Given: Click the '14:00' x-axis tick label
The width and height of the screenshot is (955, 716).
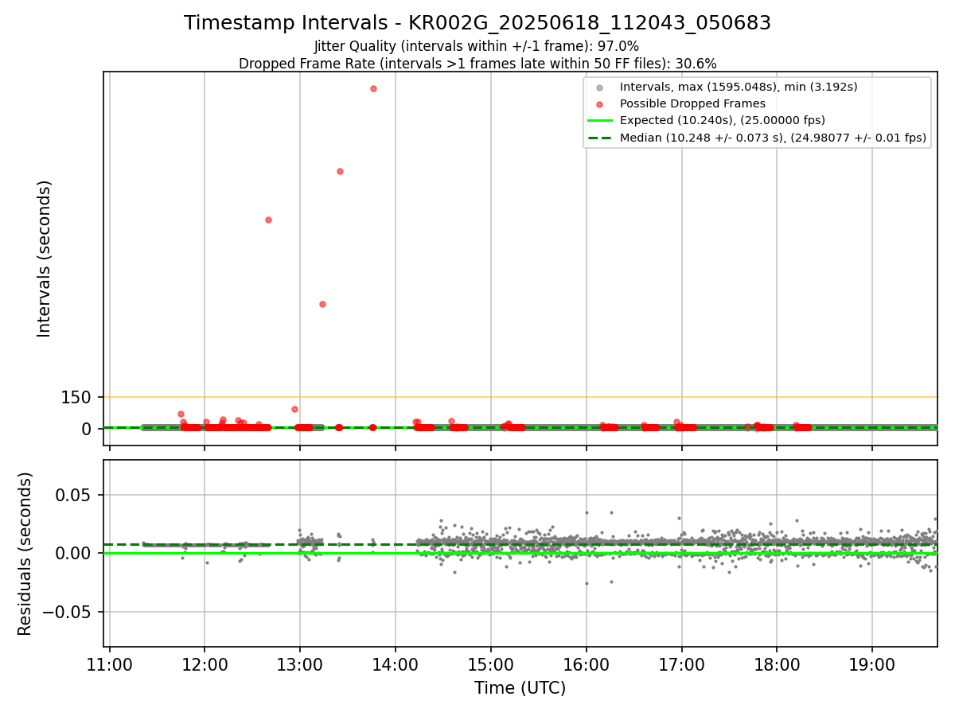Looking at the screenshot, I should (396, 663).
